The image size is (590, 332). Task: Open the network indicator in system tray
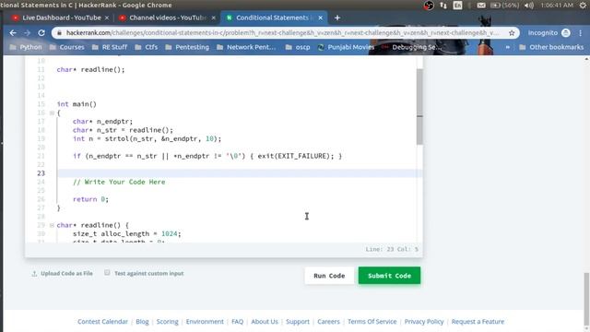(443, 6)
